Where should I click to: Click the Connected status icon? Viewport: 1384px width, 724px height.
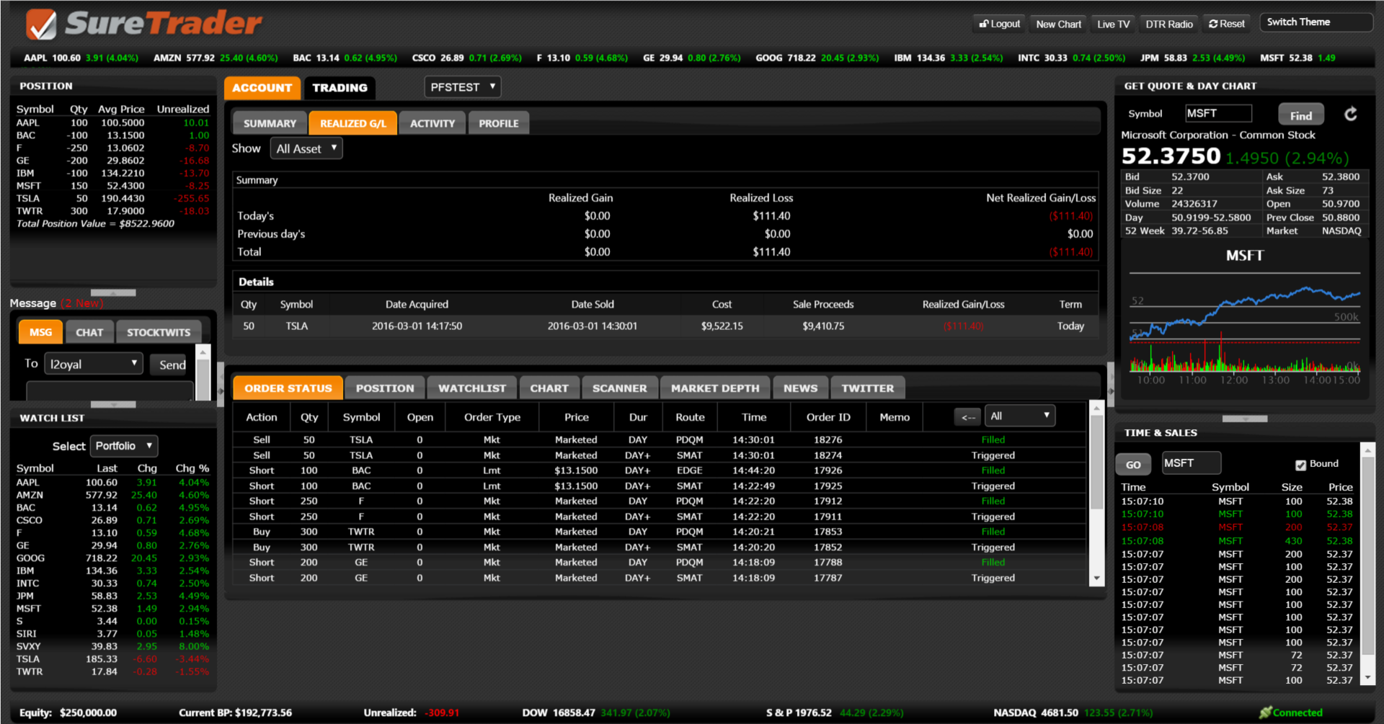pyautogui.click(x=1265, y=712)
